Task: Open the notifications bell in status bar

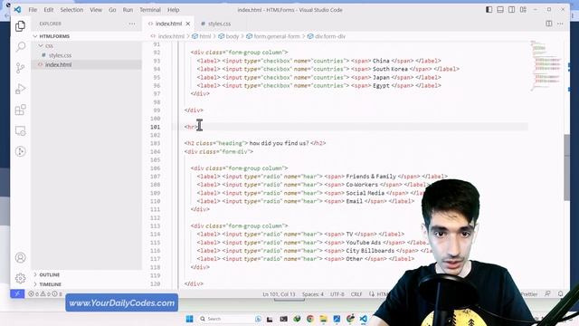Action: 560,294
